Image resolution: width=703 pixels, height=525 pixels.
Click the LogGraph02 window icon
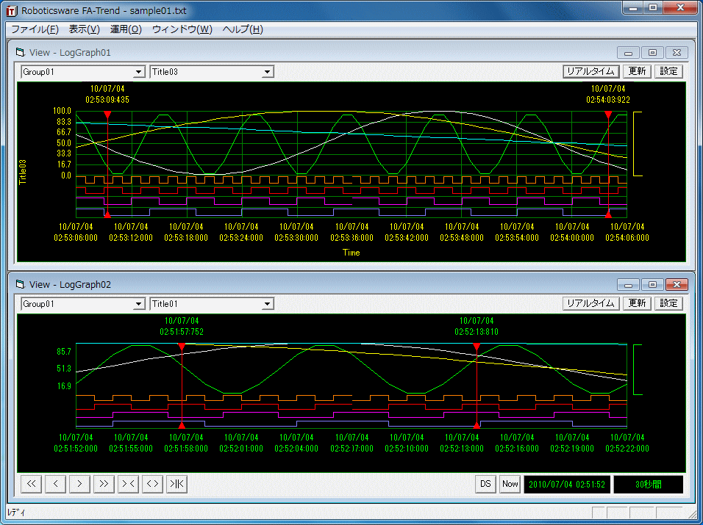(x=20, y=284)
